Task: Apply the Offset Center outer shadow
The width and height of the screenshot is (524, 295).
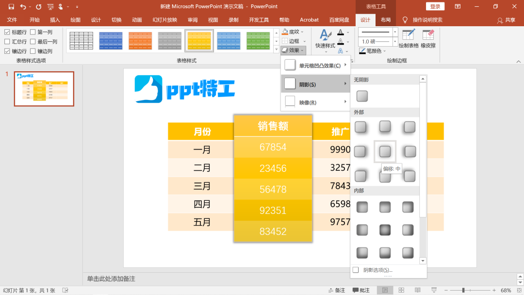Action: click(385, 151)
